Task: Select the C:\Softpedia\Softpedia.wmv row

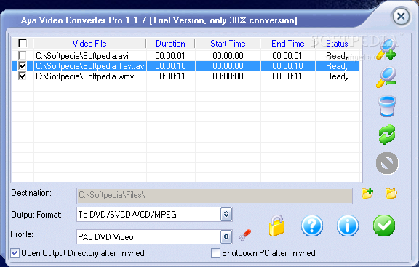Action: click(185, 76)
